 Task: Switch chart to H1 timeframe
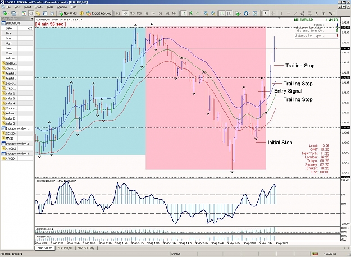146,13
